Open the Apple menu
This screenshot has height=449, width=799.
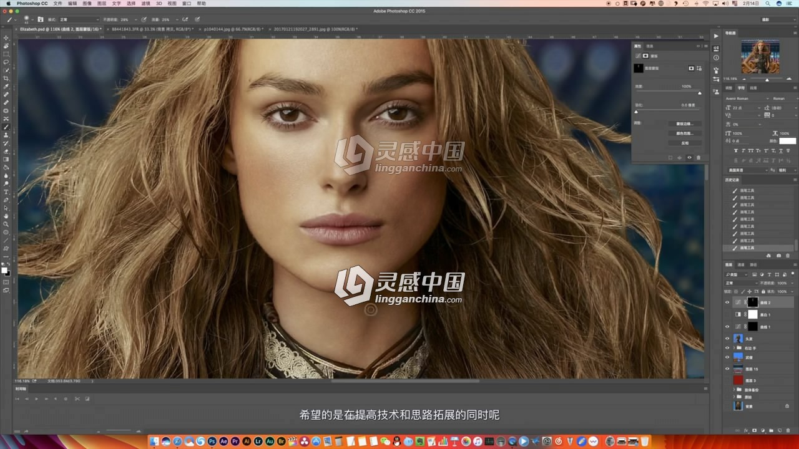coord(8,3)
